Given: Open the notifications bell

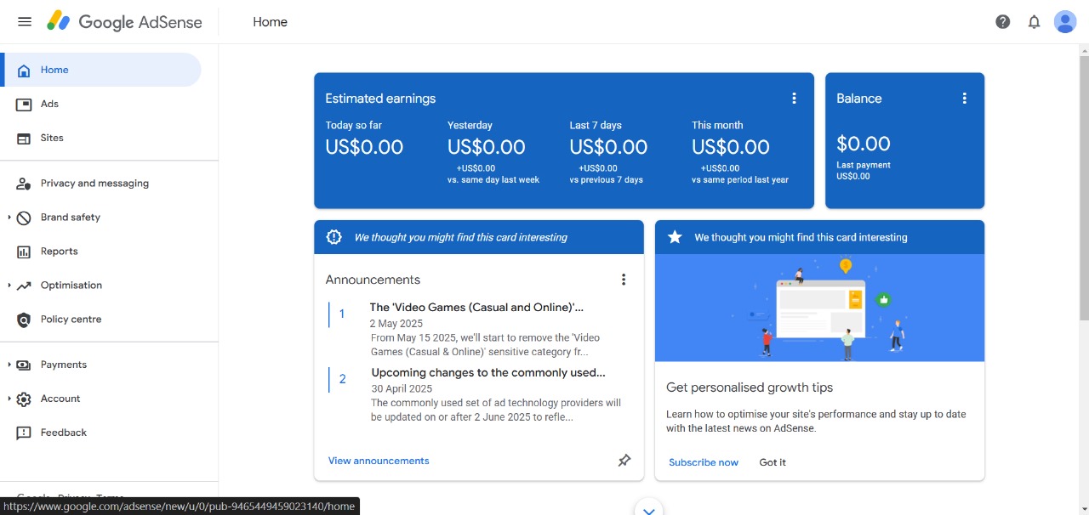Looking at the screenshot, I should 1035,22.
